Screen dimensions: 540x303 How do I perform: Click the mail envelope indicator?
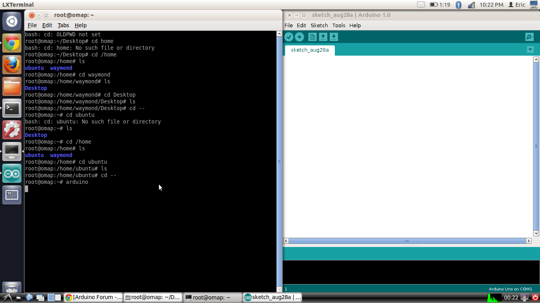pyautogui.click(x=421, y=5)
